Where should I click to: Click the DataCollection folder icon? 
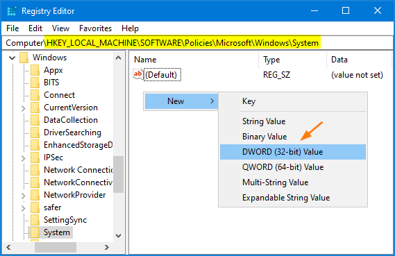(35, 120)
